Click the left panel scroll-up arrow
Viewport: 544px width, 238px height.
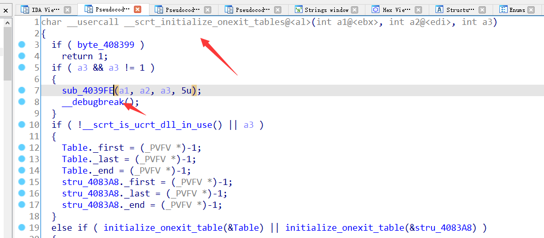point(7,23)
